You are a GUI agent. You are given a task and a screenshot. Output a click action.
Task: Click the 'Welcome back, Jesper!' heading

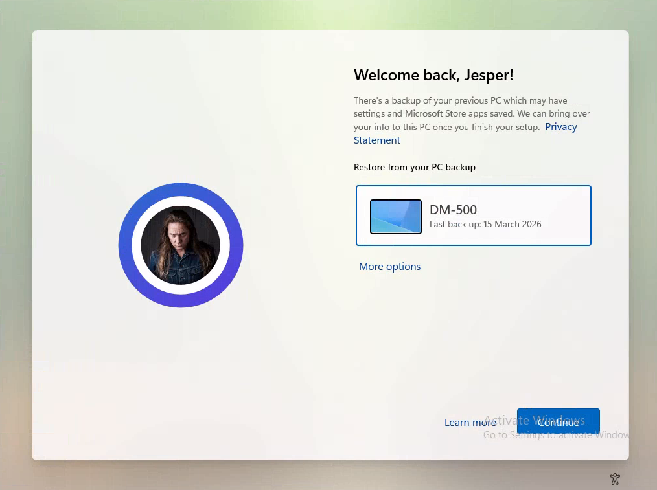pyautogui.click(x=433, y=75)
